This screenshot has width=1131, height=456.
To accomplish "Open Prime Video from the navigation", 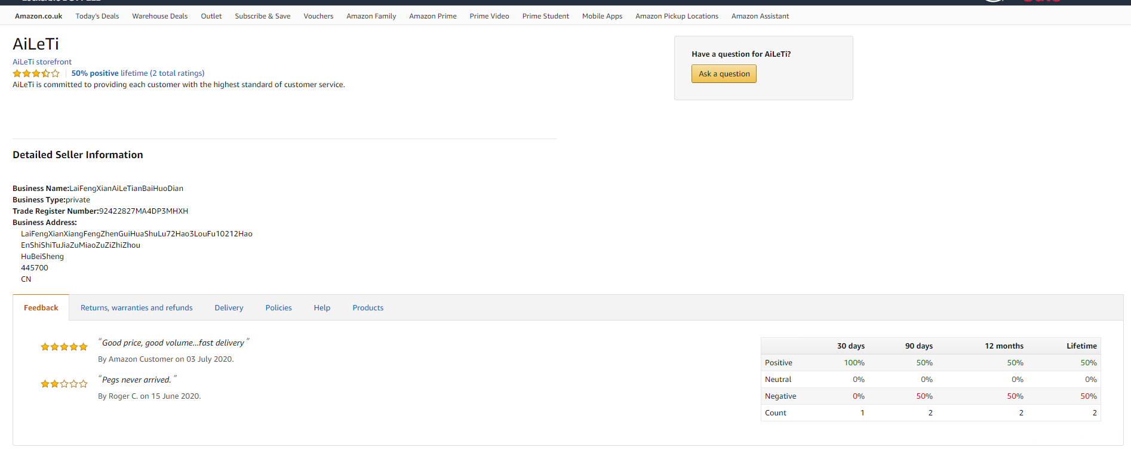I will point(489,16).
